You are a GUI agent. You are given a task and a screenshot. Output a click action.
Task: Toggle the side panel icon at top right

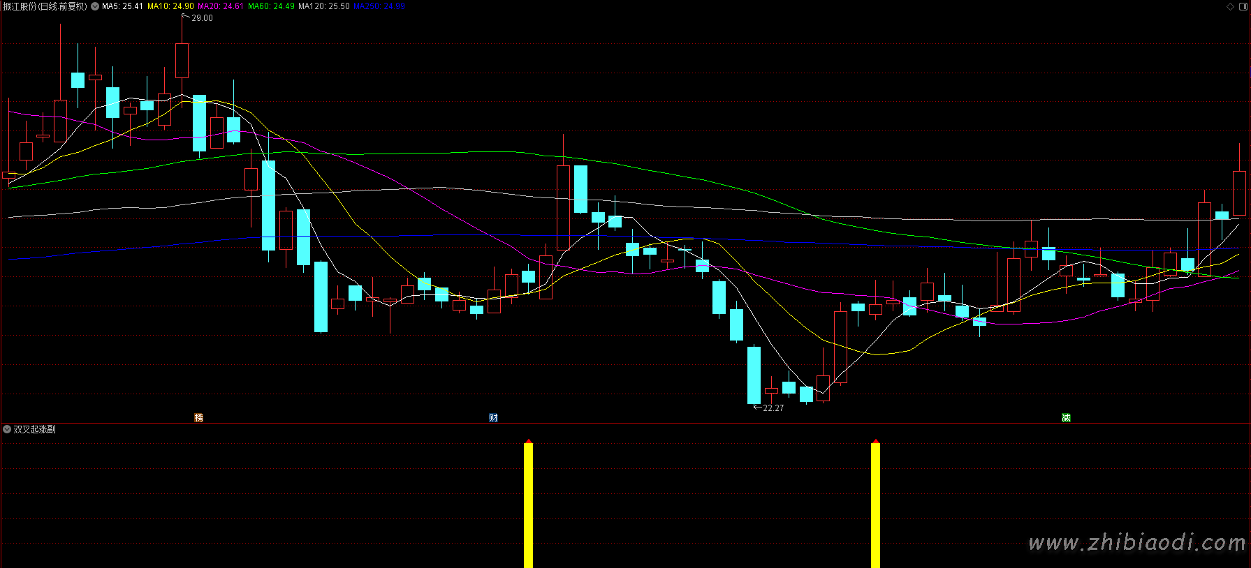coord(1243,6)
